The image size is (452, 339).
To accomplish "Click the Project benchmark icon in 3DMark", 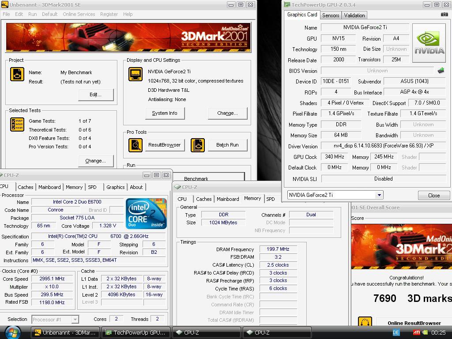I will (x=17, y=74).
